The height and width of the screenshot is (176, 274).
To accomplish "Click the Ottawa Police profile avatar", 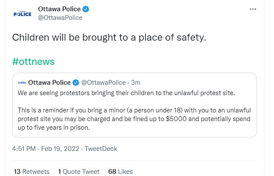I will (23, 13).
